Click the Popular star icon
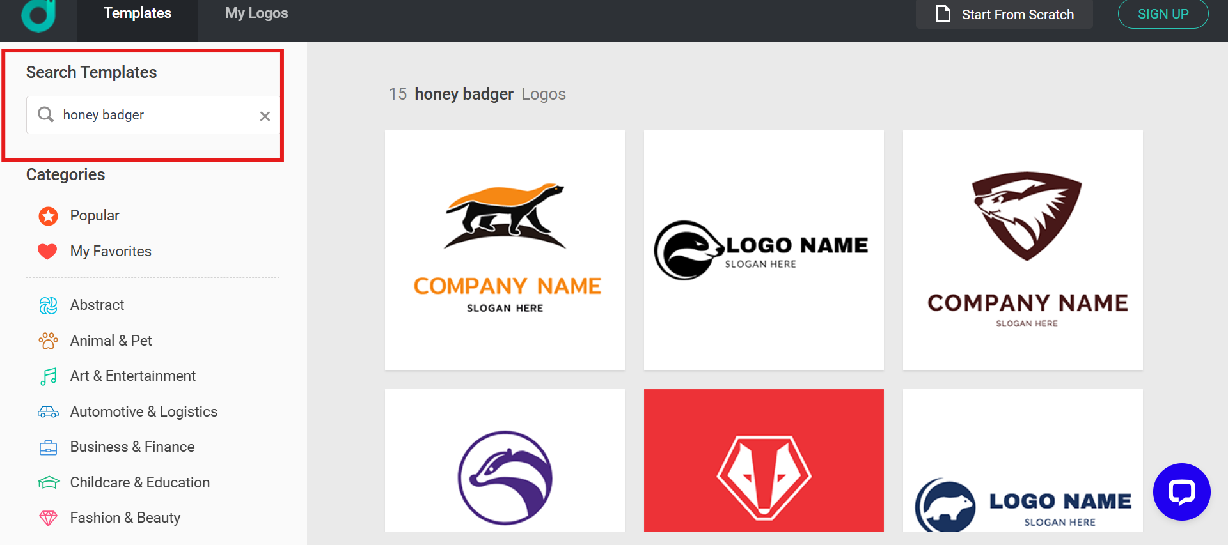Viewport: 1228px width, 545px height. [48, 216]
